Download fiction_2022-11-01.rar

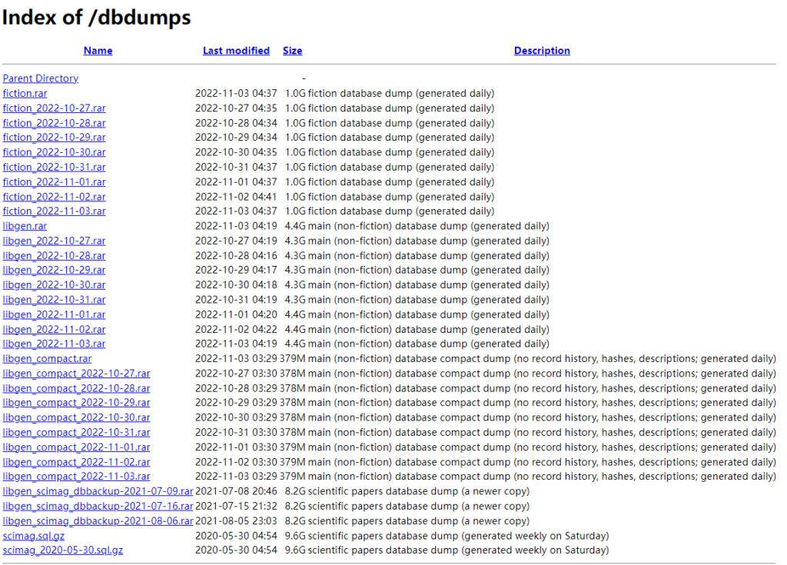point(55,182)
